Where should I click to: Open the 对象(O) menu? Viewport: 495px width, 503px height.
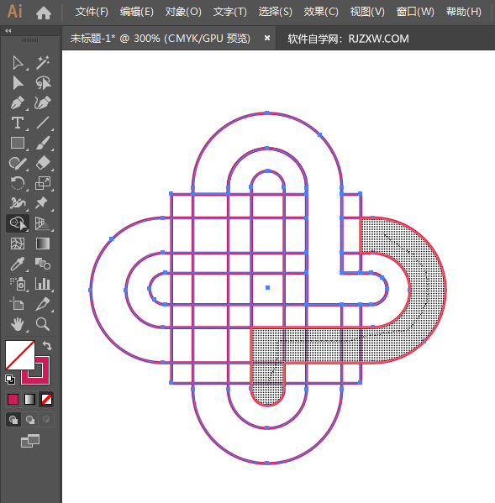point(183,13)
